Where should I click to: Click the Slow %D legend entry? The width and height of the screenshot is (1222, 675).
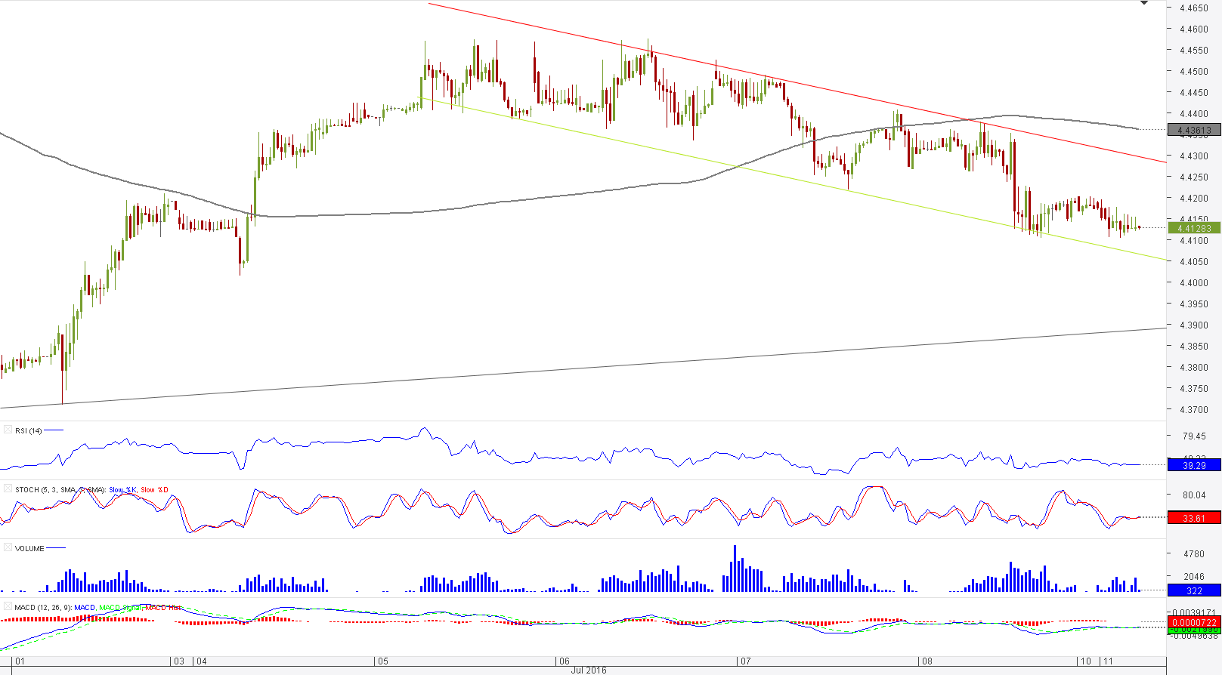click(155, 490)
